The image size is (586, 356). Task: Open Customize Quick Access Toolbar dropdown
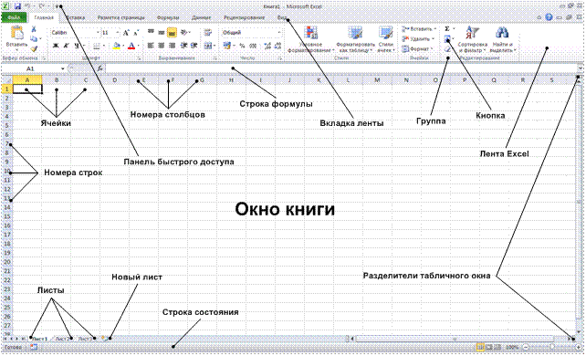click(x=57, y=6)
